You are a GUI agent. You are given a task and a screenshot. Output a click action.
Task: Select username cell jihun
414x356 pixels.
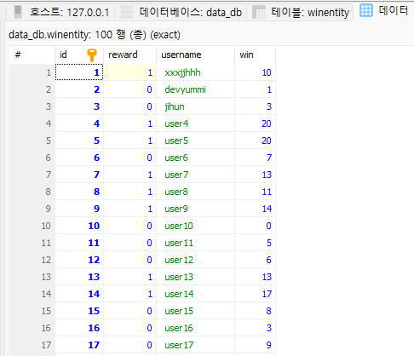point(195,106)
